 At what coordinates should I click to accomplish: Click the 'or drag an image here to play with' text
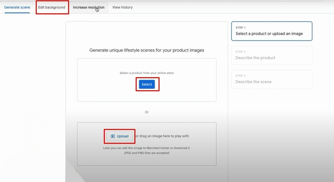[x=162, y=136]
